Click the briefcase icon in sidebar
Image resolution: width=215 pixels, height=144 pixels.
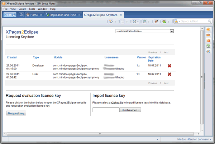[x=208, y=35]
